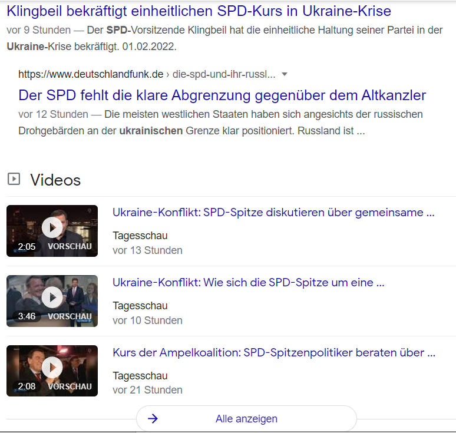The height and width of the screenshot is (433, 456).
Task: Click the arrow icon in 'Alle anzeigen'
Action: [x=153, y=419]
